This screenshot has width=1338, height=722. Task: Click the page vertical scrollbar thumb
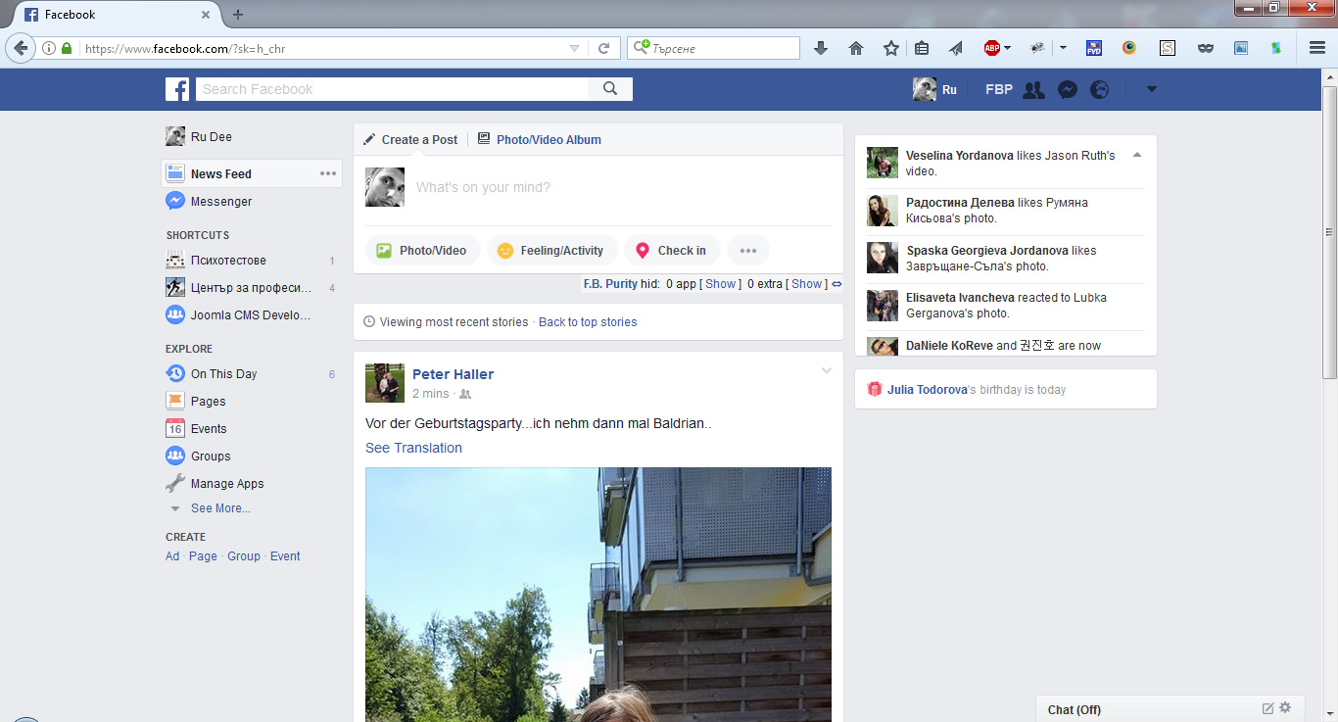tap(1329, 232)
